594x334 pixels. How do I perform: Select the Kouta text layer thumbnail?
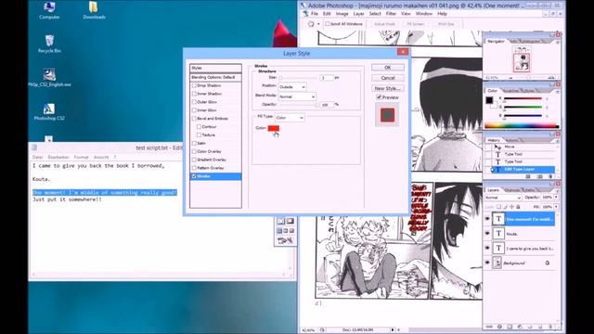pyautogui.click(x=498, y=234)
